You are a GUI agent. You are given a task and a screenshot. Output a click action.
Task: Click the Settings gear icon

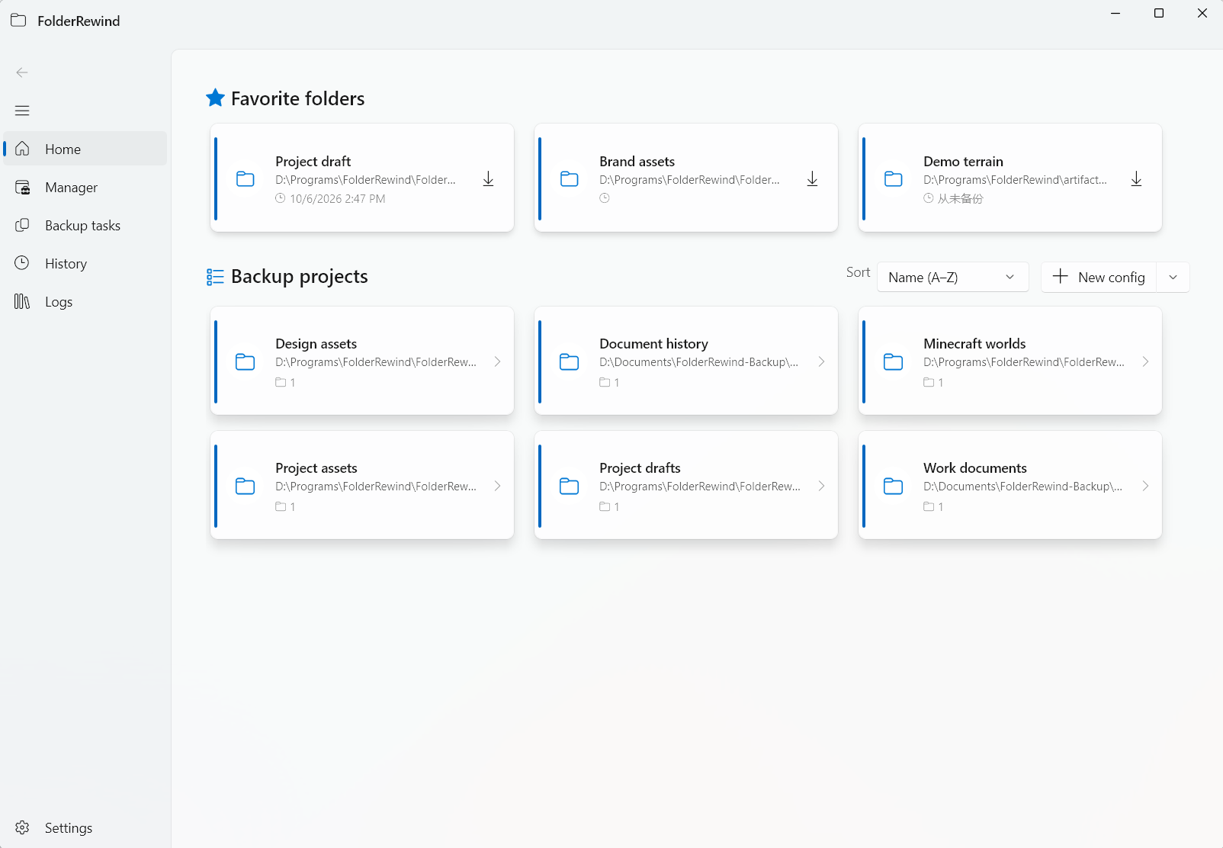(x=22, y=827)
